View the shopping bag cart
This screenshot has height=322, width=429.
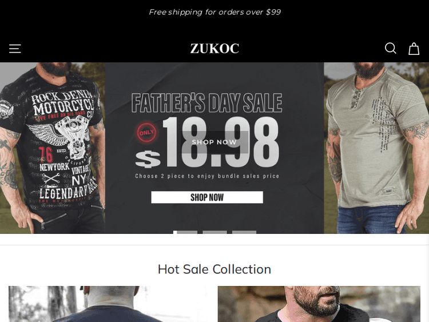click(x=414, y=49)
